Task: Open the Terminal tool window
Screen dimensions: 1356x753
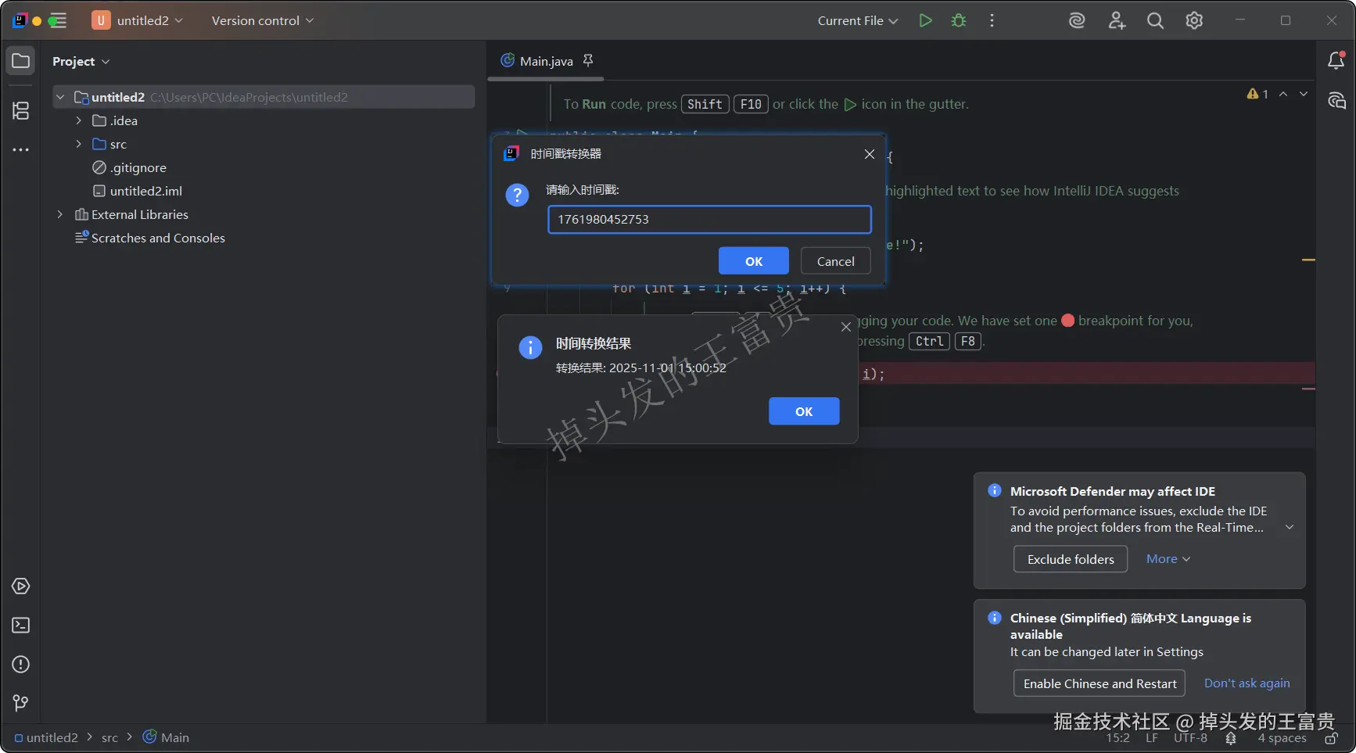Action: click(21, 626)
